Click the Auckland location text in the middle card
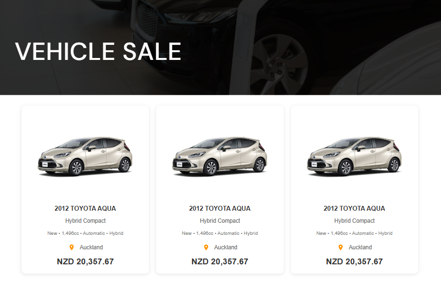The width and height of the screenshot is (441, 288). (226, 247)
